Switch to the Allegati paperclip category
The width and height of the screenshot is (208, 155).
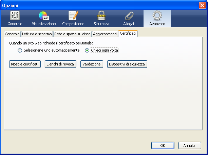129,18
